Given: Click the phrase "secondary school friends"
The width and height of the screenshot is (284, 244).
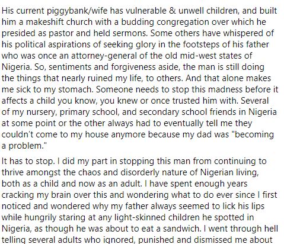Looking at the screenshot, I should click(193, 112).
